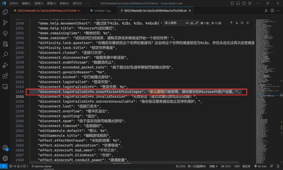Click the "disconnect.overflow" key text

[59, 111]
